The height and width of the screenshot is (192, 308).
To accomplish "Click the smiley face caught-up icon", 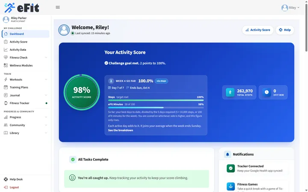I will 72,177.
